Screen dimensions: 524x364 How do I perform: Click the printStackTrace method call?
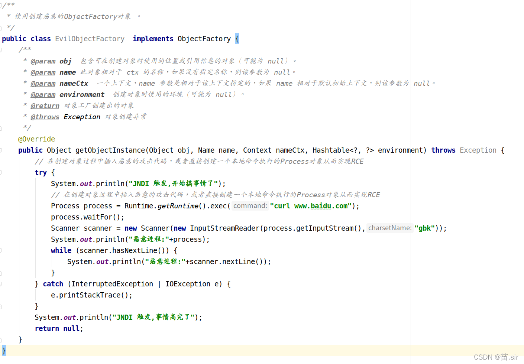click(90, 295)
